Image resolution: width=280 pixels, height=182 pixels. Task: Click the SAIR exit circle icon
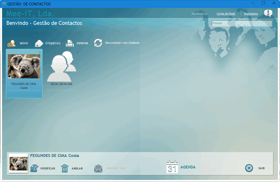click(249, 168)
